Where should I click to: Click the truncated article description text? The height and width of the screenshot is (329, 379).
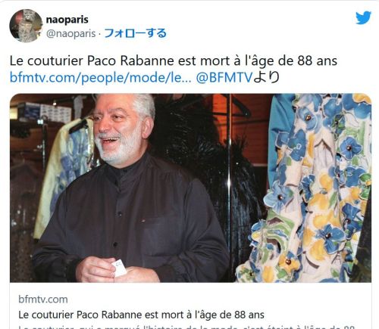coord(186,327)
